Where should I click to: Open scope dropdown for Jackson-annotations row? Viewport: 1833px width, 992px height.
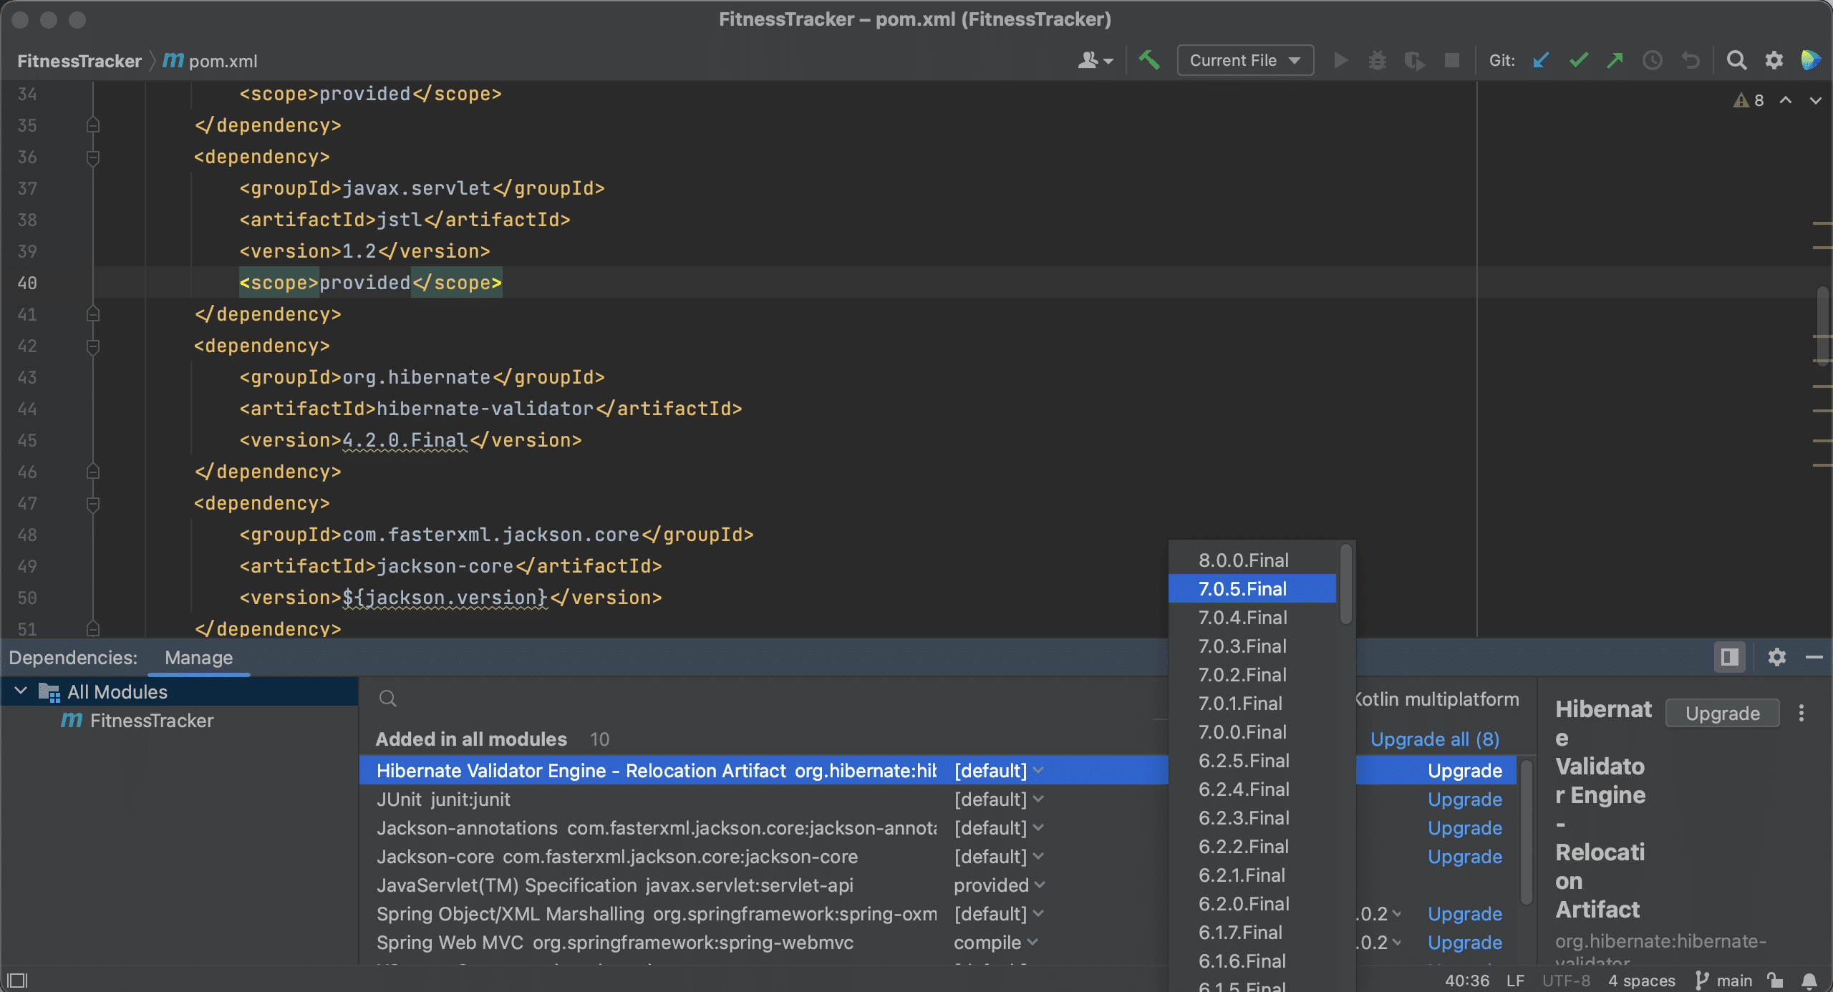tap(999, 828)
